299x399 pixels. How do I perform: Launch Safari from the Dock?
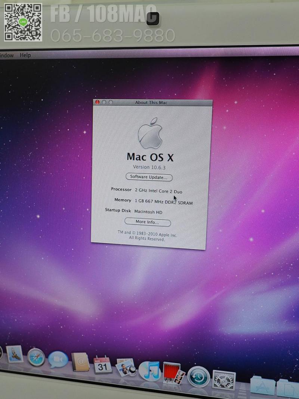(36, 357)
